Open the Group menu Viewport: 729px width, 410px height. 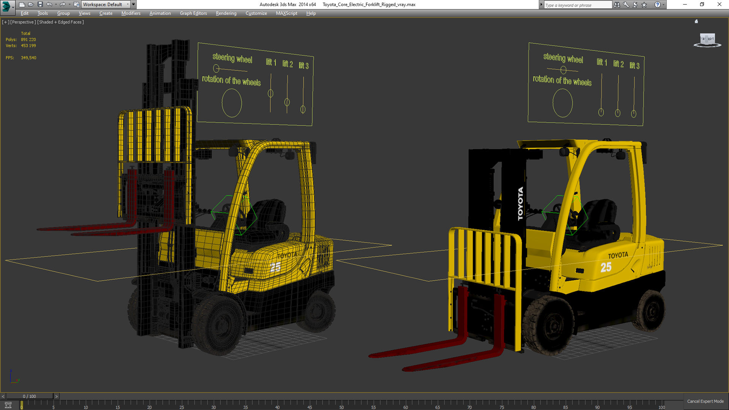pyautogui.click(x=63, y=13)
